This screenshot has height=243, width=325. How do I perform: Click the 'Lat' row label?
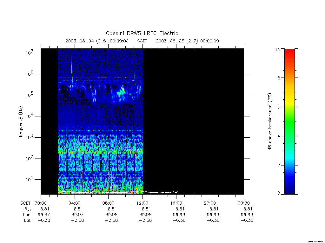click(x=27, y=221)
